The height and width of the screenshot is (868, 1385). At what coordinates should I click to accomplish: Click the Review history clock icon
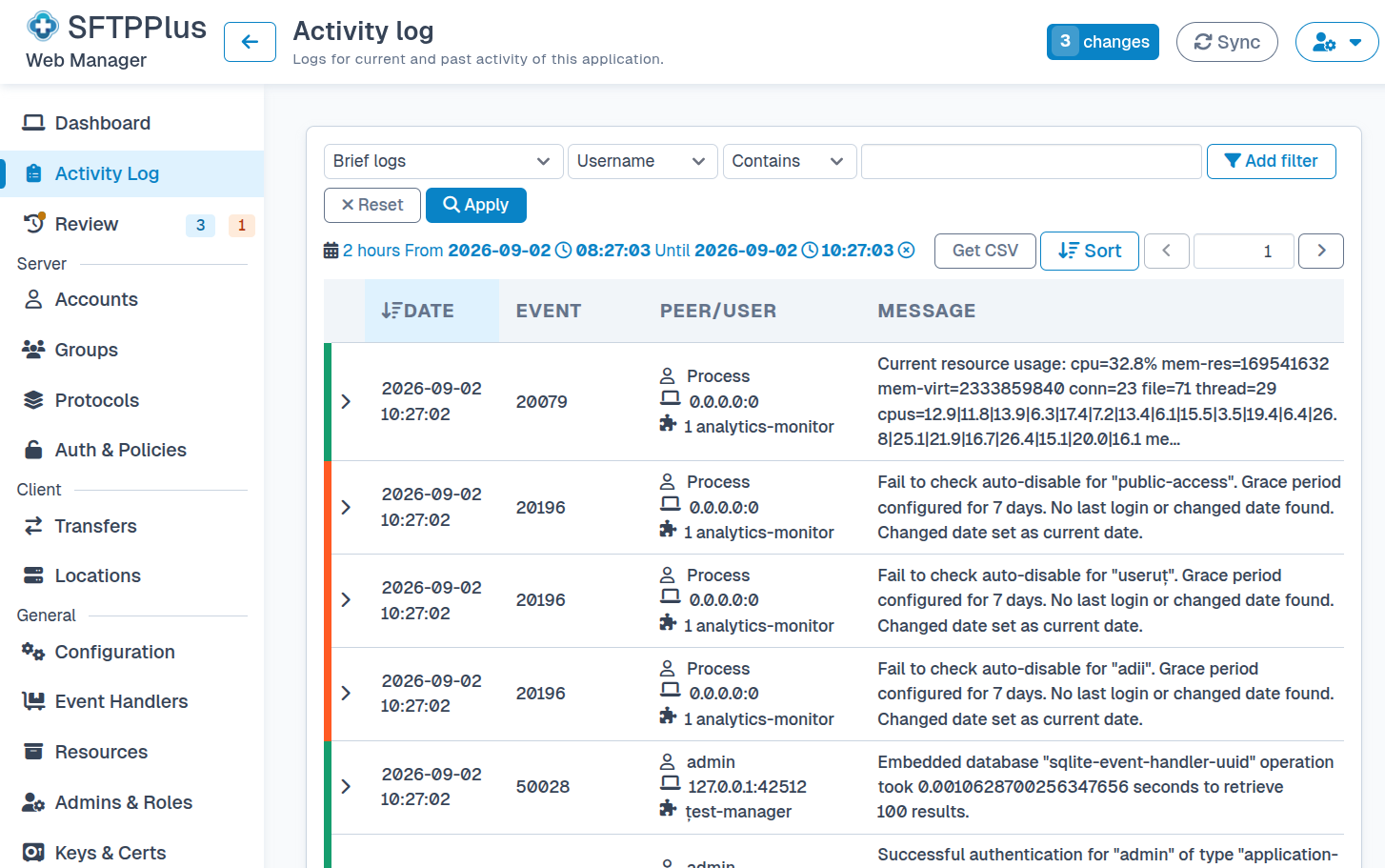point(34,223)
